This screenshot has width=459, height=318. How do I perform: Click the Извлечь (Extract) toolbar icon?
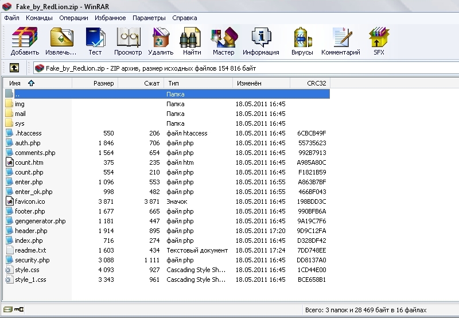tap(61, 37)
